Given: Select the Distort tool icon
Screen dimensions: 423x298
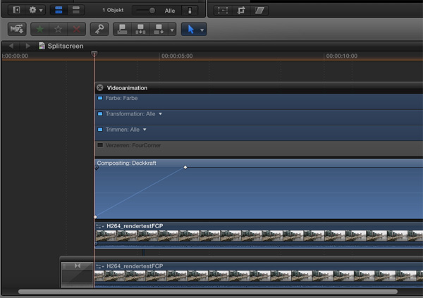Looking at the screenshot, I should click(x=259, y=11).
